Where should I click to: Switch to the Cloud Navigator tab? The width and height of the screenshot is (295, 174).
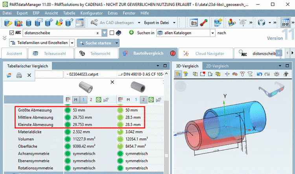pos(206,54)
